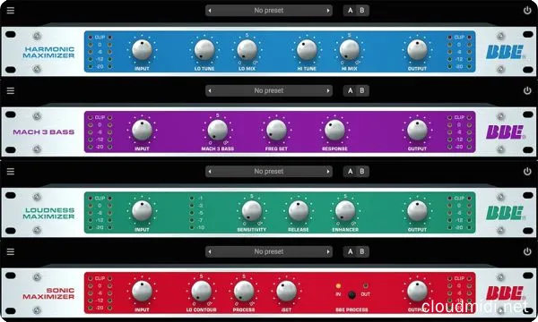
Task: Click the Harmonic Maximizer OUTPUT knob
Action: coord(417,50)
